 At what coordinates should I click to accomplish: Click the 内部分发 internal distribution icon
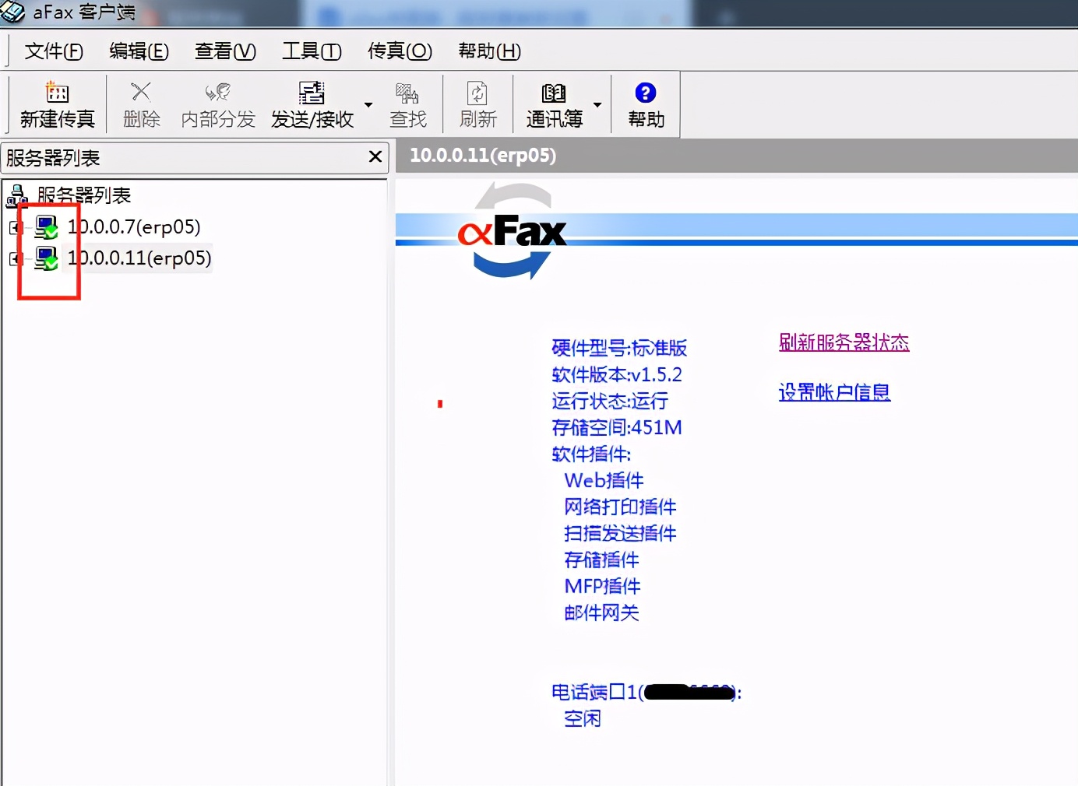click(218, 93)
